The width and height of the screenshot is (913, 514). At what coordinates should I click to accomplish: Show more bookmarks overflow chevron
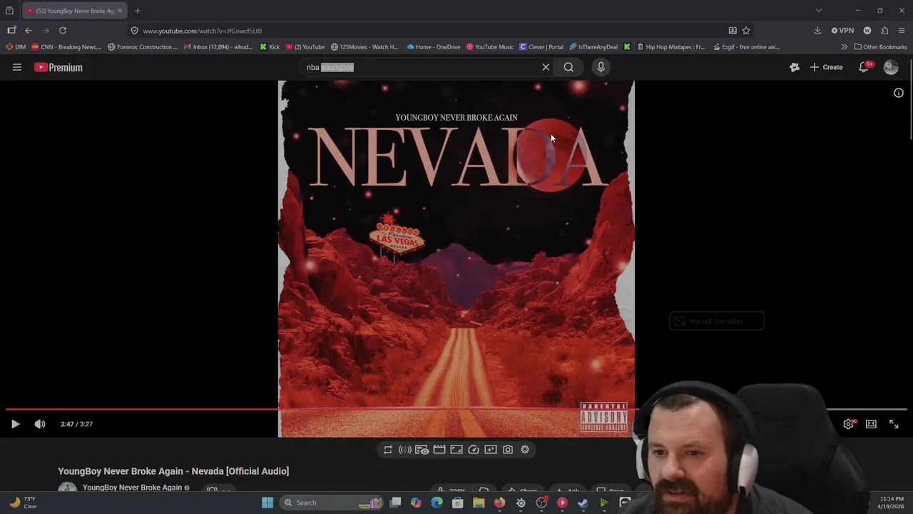point(845,47)
